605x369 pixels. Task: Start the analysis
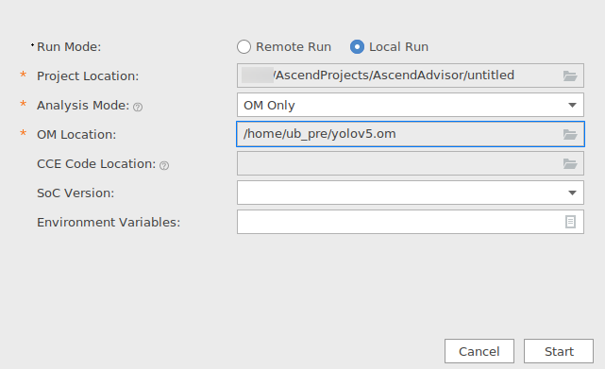(559, 351)
